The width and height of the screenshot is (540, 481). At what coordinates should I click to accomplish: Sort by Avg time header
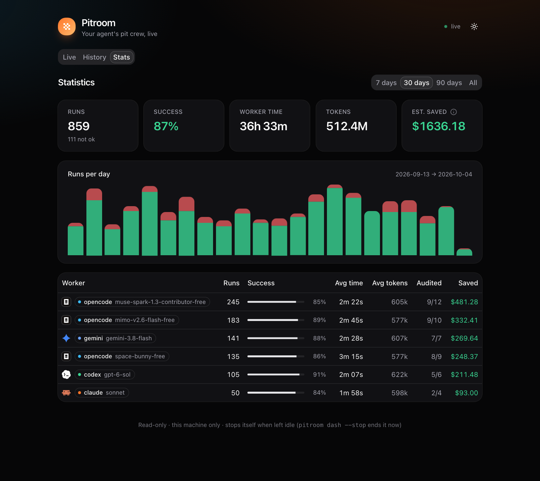point(349,283)
